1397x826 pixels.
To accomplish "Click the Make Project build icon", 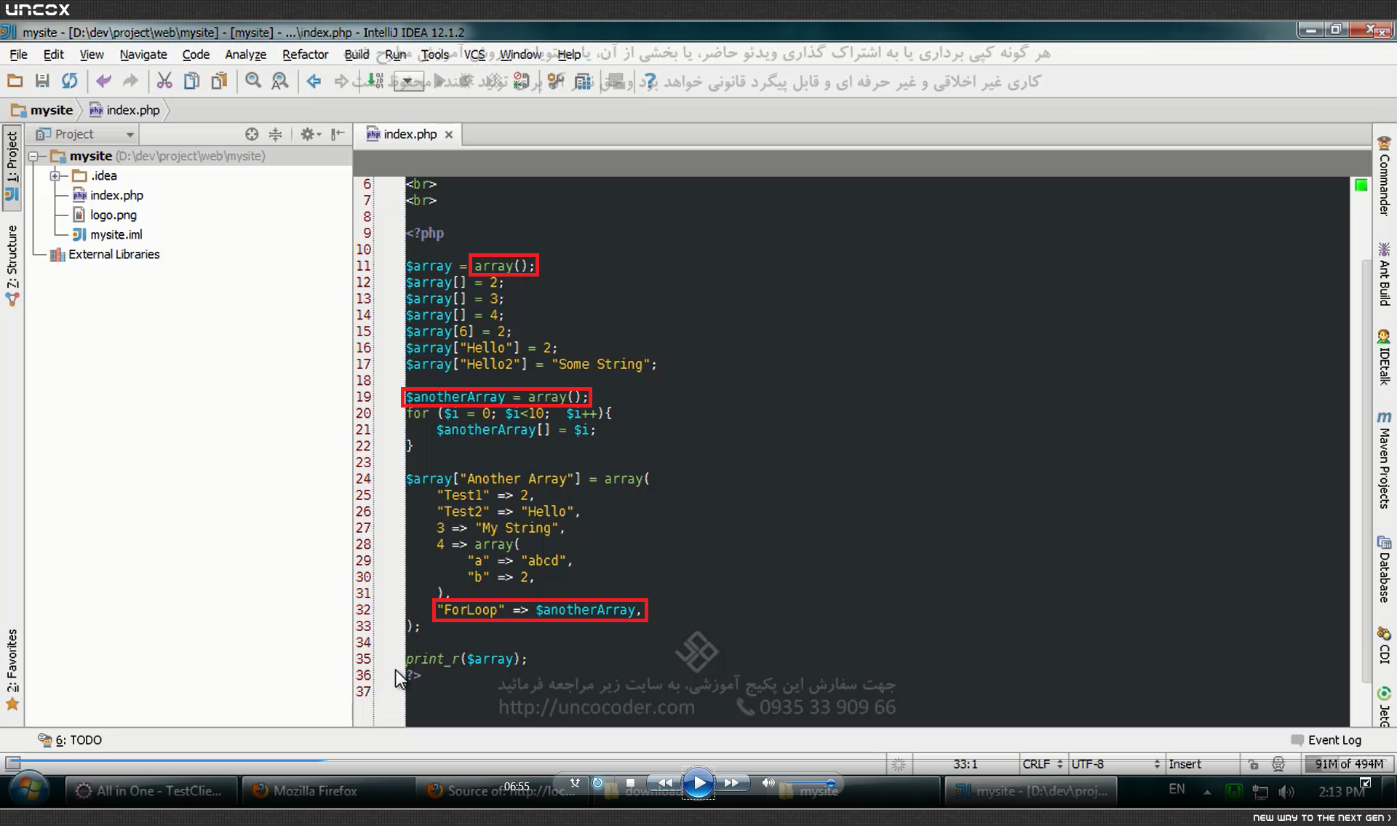I will [x=375, y=82].
